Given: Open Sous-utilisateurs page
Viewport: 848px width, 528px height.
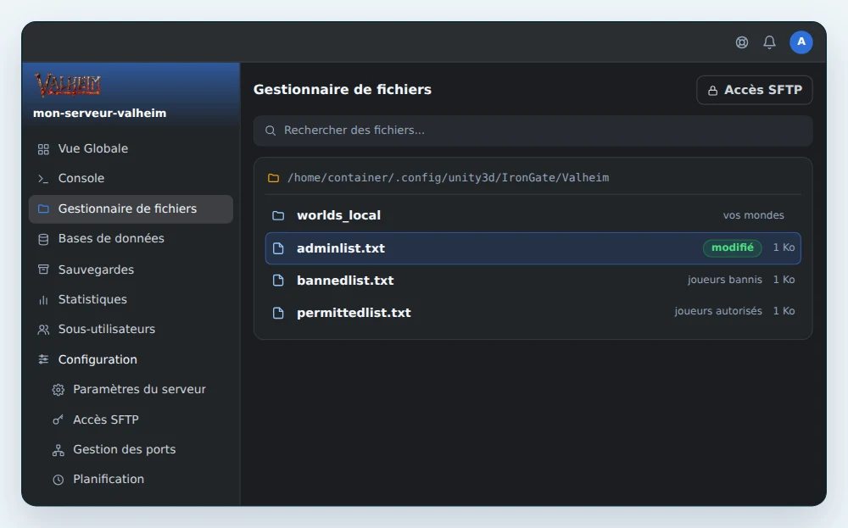Looking at the screenshot, I should point(131,329).
